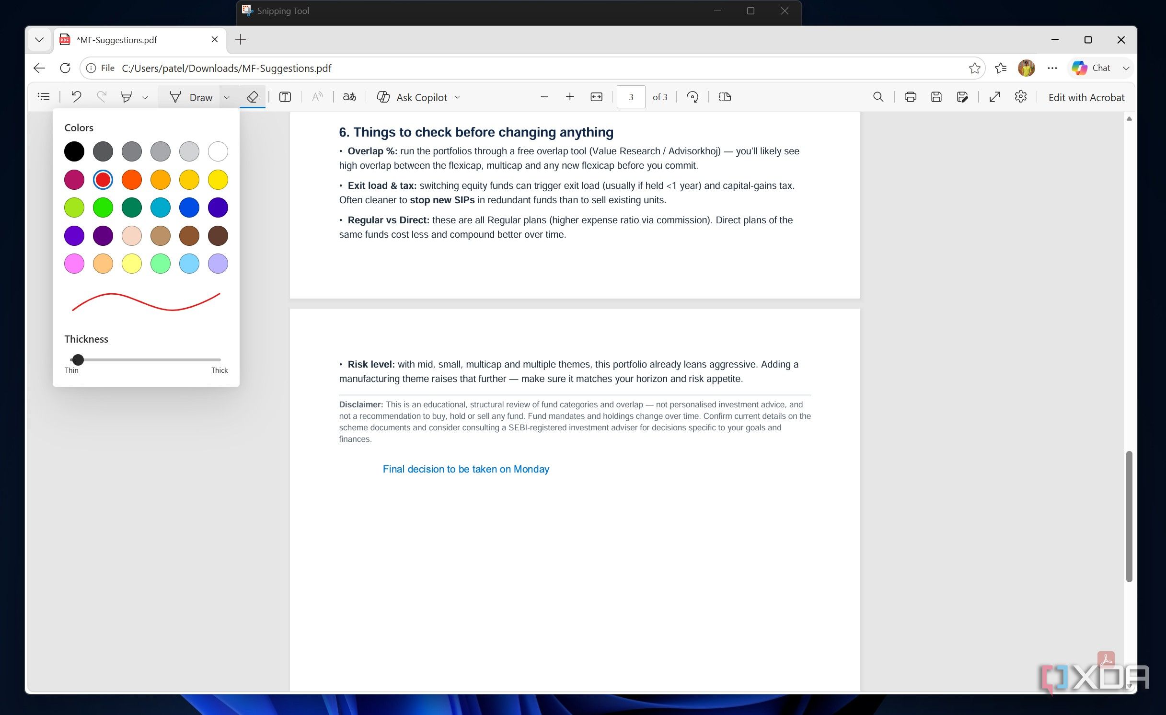The height and width of the screenshot is (715, 1166).
Task: Rotate the PDF page
Action: tap(693, 97)
